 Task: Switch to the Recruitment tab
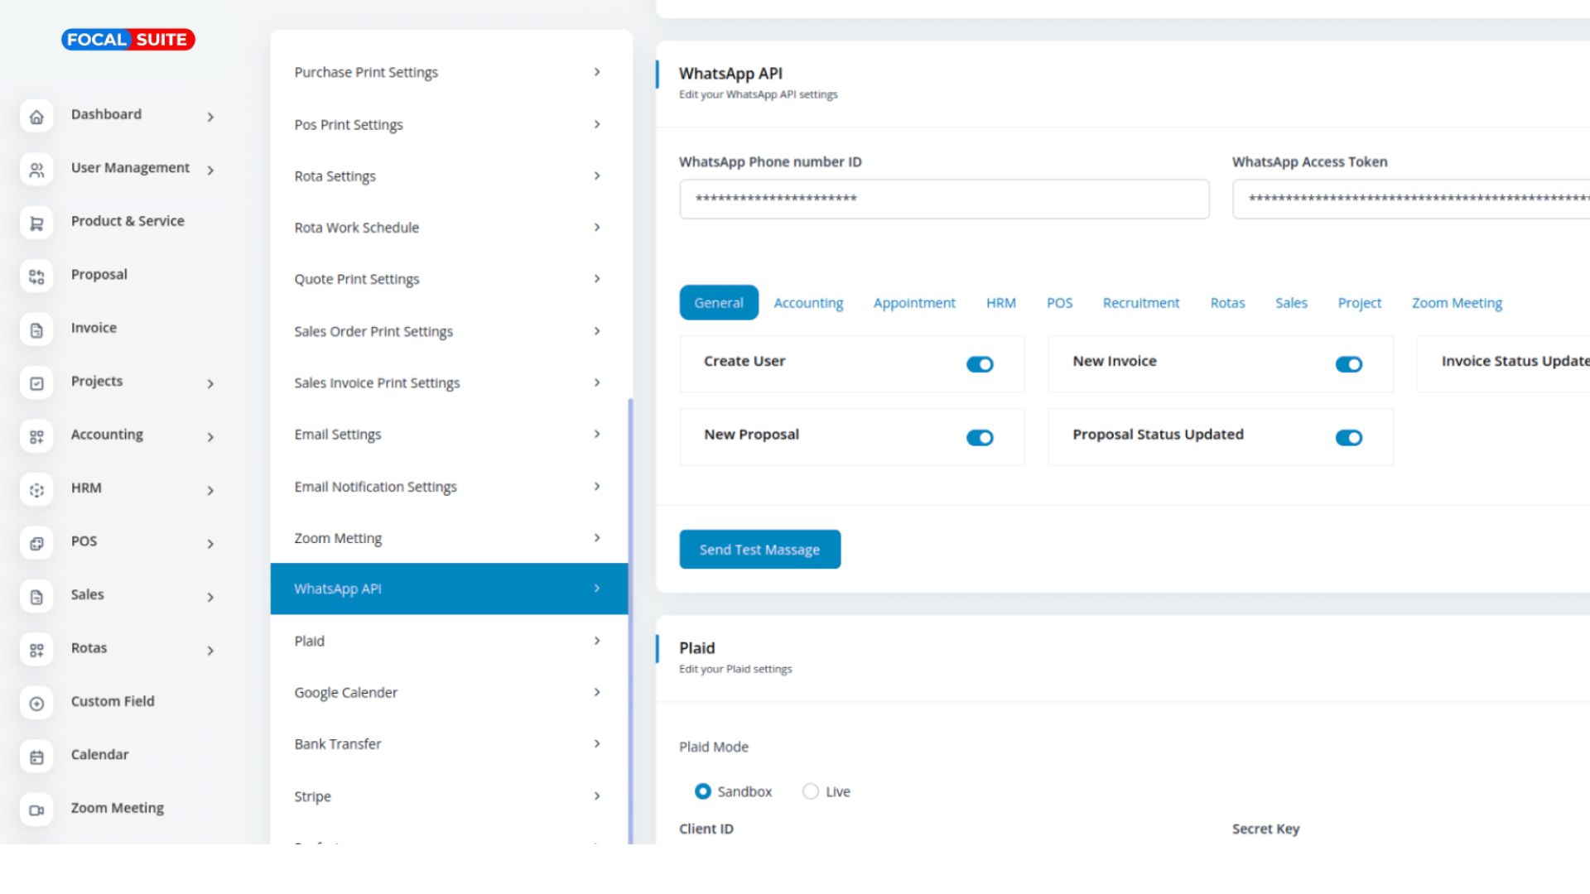[x=1140, y=303]
